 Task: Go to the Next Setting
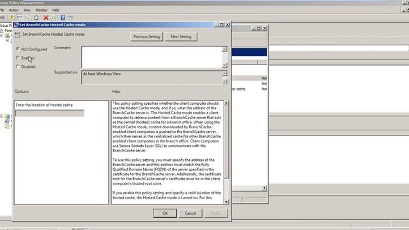coord(181,37)
